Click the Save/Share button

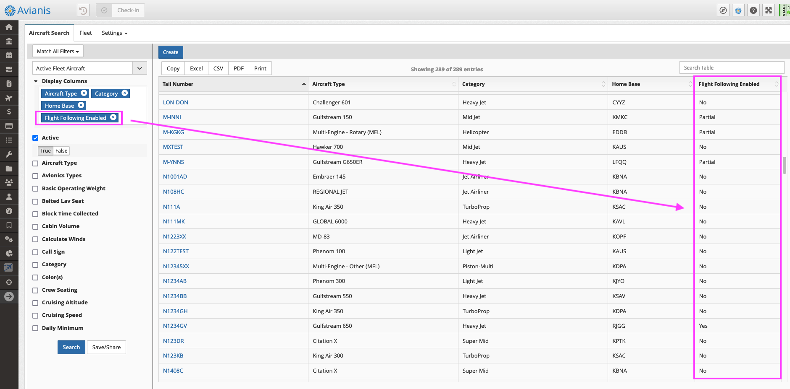[106, 347]
